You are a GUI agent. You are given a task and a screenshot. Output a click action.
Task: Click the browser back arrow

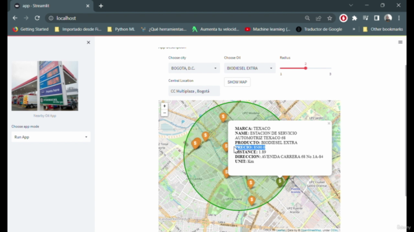15,18
